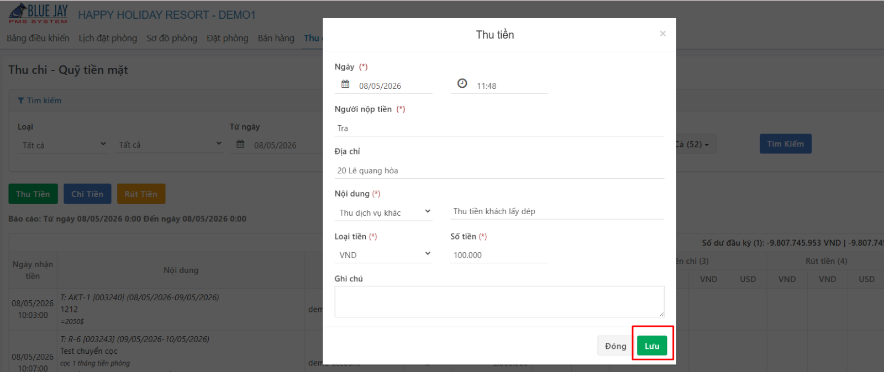884x372 pixels.
Task: Click the calendar icon in Ngày field
Action: point(345,84)
